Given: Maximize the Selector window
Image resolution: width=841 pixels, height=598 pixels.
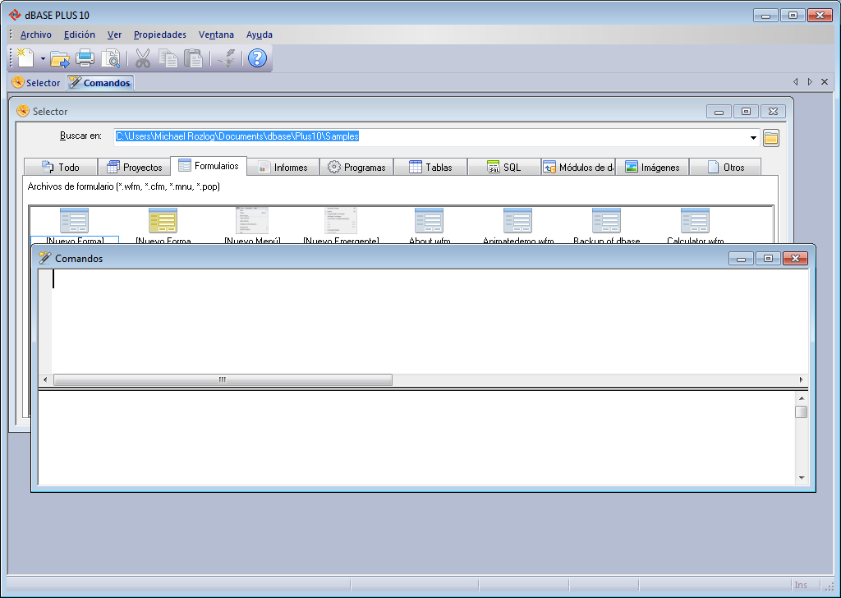Looking at the screenshot, I should [746, 112].
